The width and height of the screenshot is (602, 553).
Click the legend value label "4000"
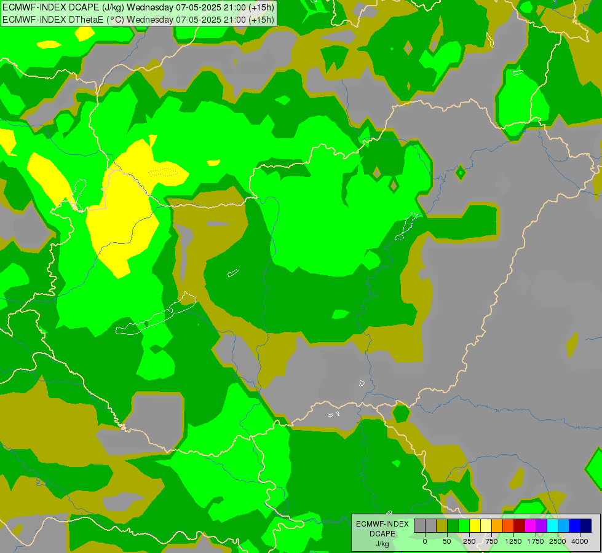click(x=580, y=541)
